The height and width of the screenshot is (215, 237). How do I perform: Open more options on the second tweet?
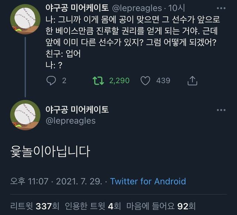221,110
